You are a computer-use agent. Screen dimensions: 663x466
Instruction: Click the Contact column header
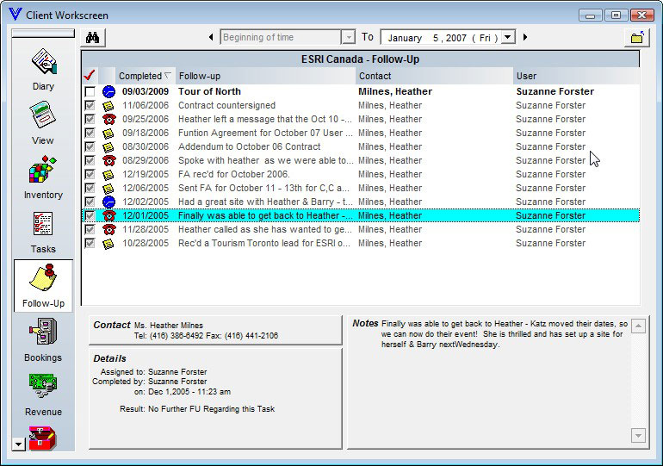tap(434, 76)
